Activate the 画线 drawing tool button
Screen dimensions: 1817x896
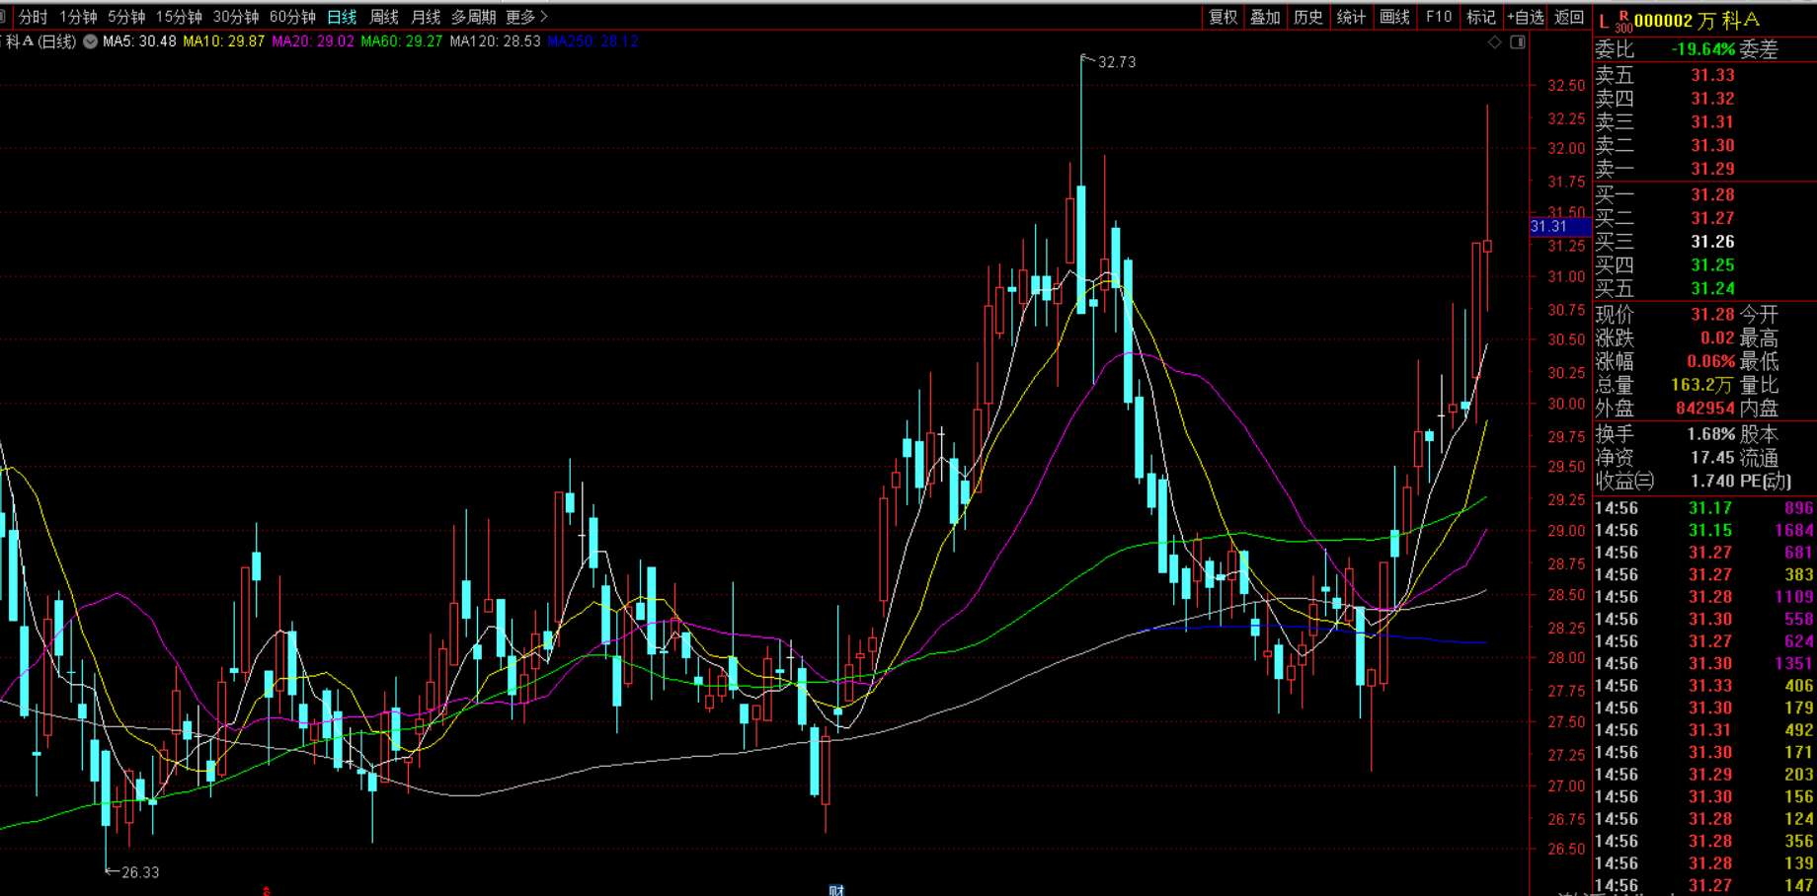coord(1394,17)
